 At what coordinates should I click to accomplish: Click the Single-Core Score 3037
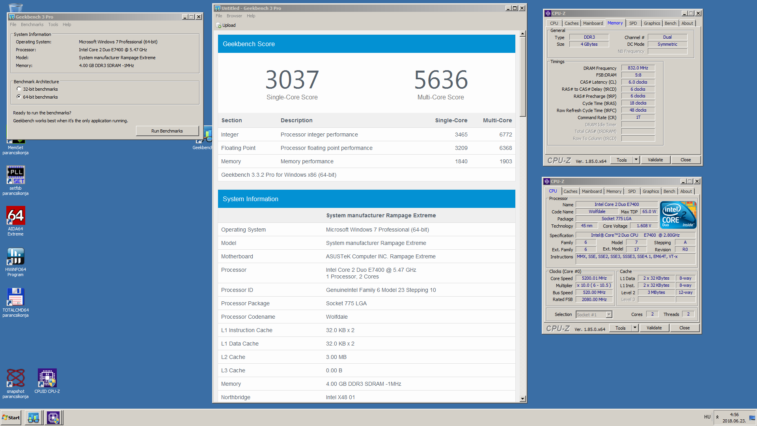click(x=292, y=80)
